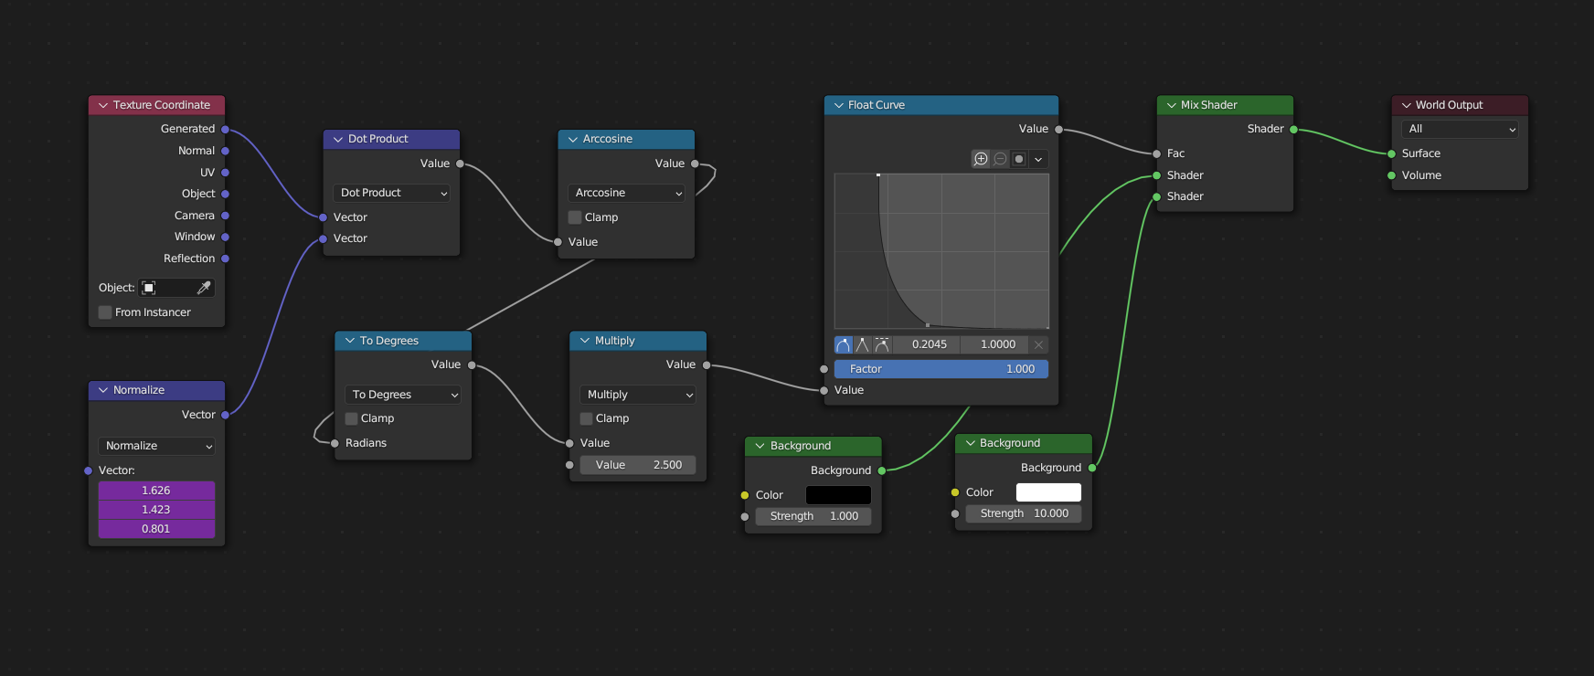Enable Clamp on the Multiply node
This screenshot has width=1594, height=676.
[587, 418]
